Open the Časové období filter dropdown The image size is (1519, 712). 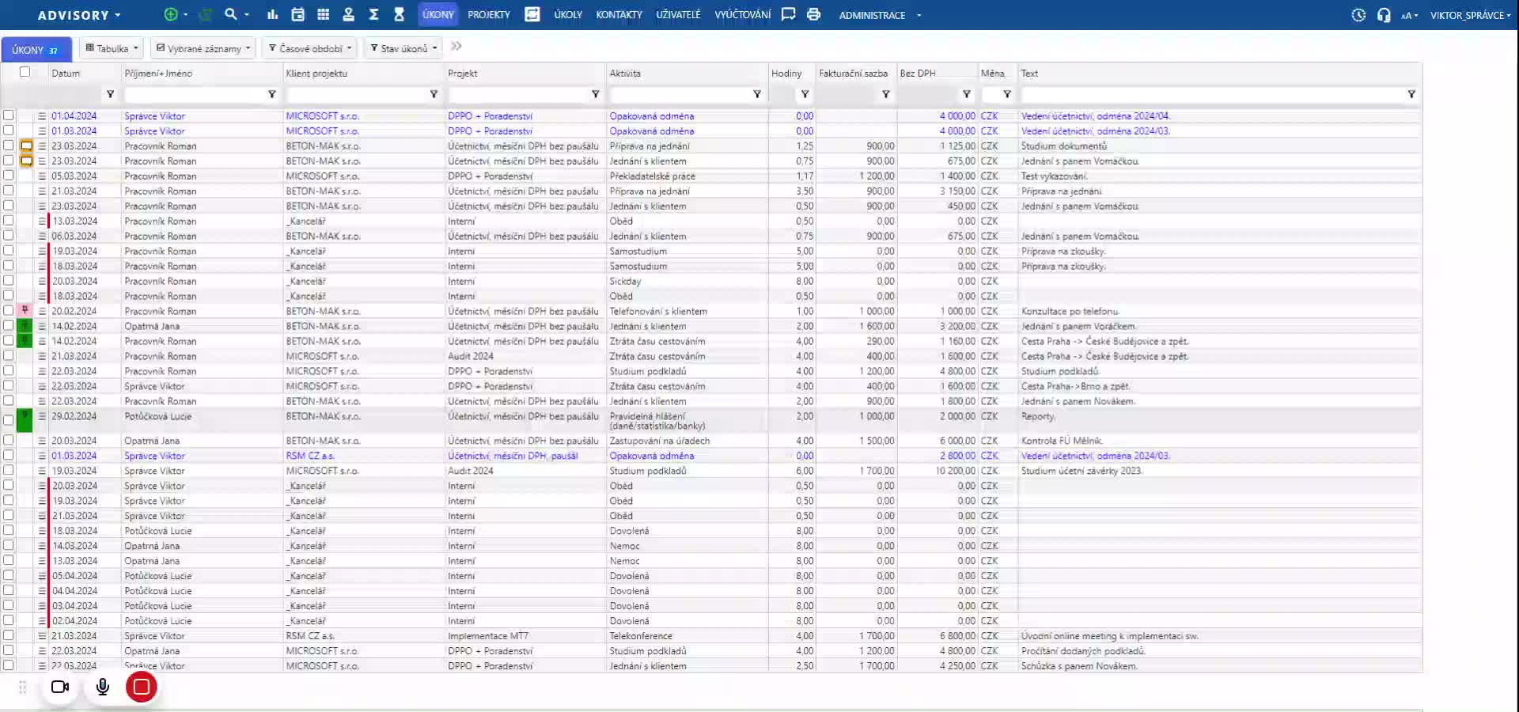pos(309,48)
